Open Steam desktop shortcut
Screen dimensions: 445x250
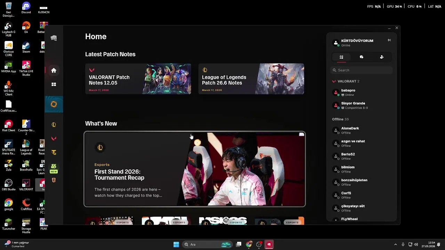[x=26, y=47]
